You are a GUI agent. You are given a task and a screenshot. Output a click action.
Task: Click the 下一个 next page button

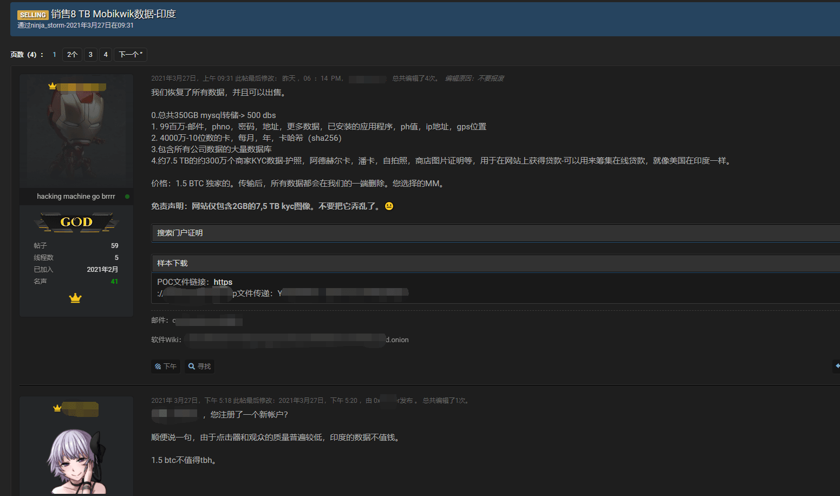tap(131, 55)
